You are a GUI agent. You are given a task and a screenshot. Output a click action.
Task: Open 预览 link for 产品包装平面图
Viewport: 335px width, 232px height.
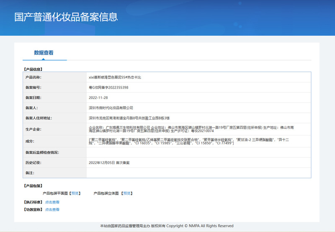pos(75,193)
